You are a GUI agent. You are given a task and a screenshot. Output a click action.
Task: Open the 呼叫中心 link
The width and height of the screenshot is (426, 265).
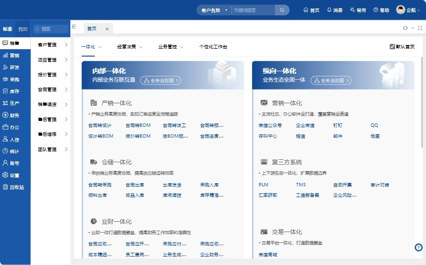tap(268, 136)
